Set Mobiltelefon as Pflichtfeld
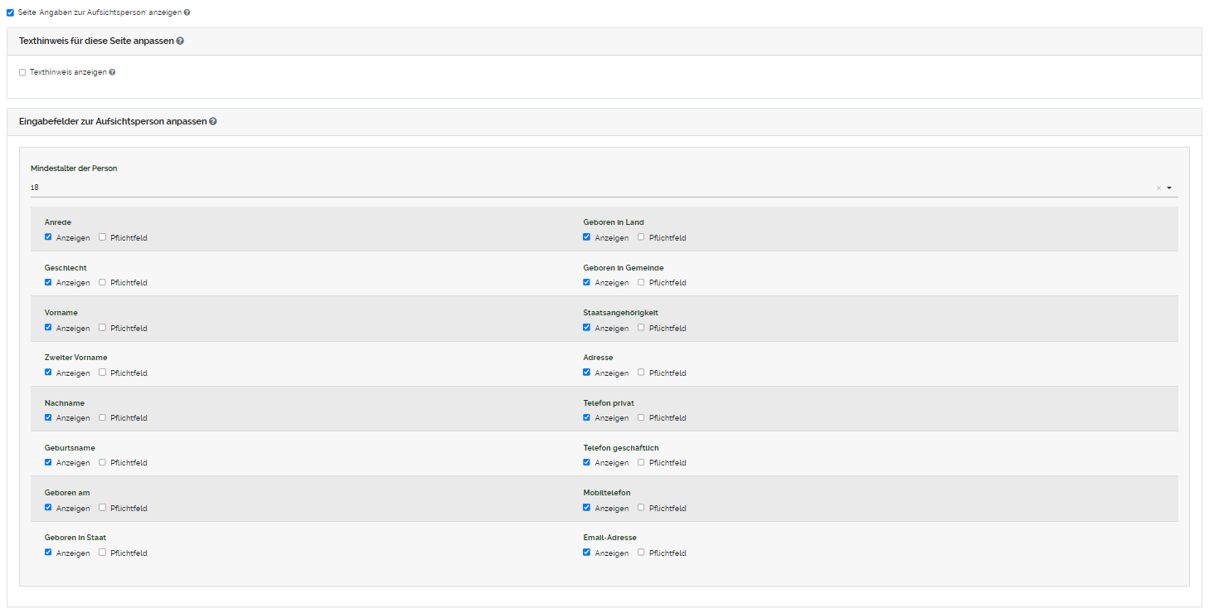1209x614 pixels. 641,508
